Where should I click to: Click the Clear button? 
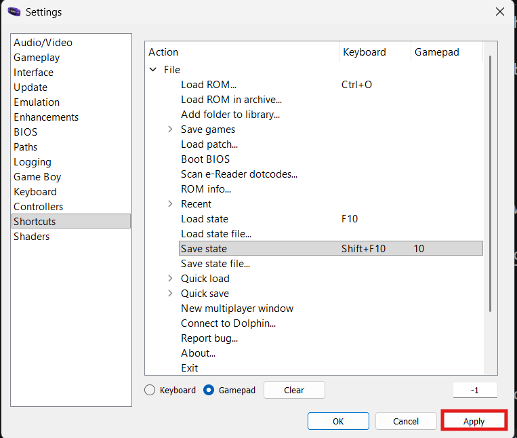(294, 390)
